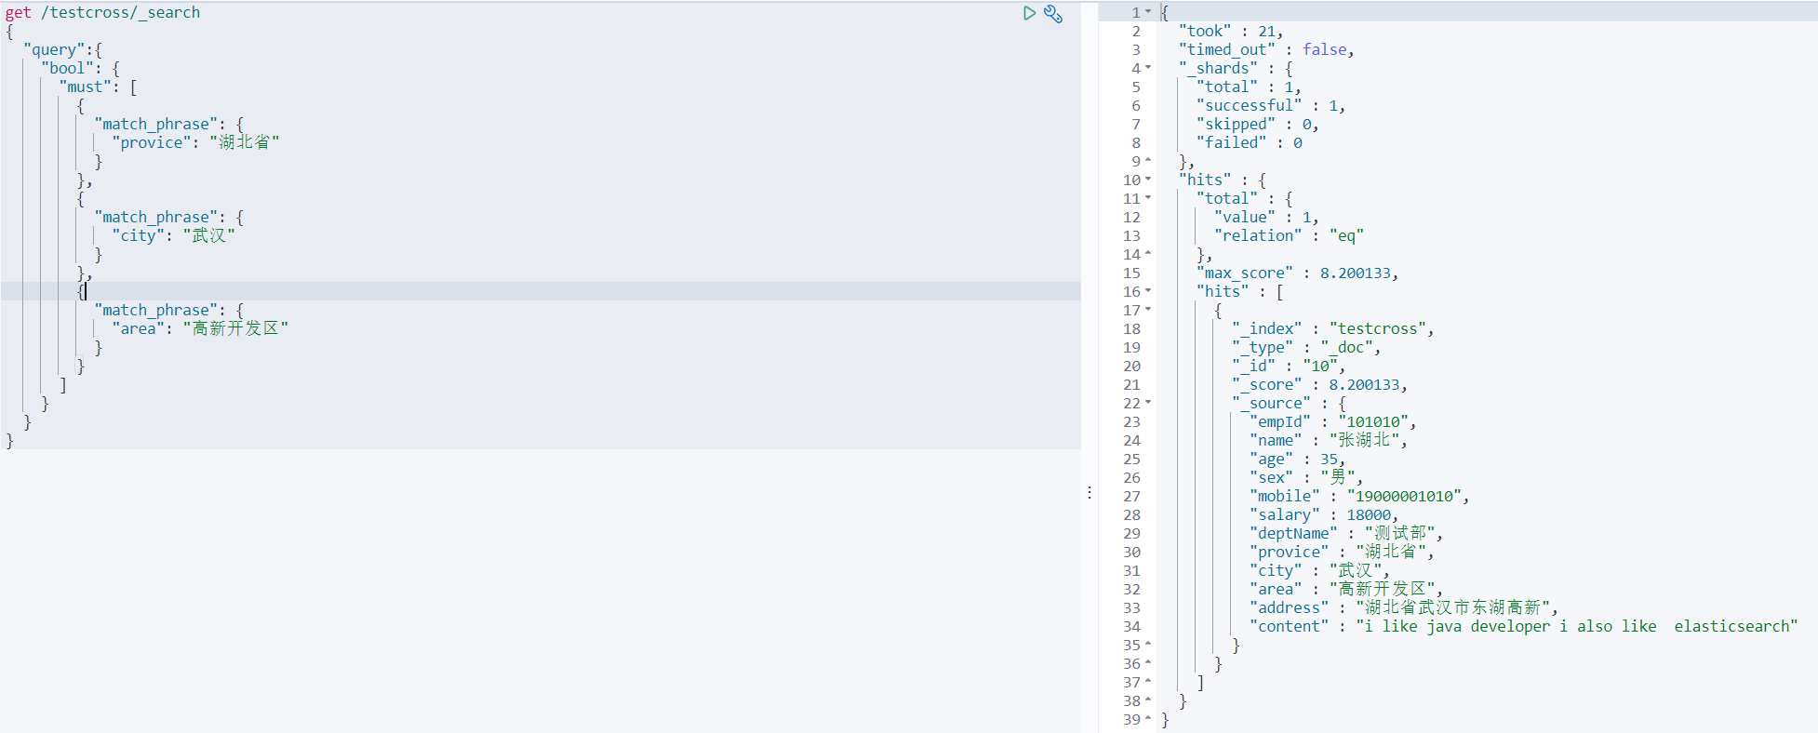
Task: Click the "content" elasticsearch text line
Action: click(x=1524, y=626)
